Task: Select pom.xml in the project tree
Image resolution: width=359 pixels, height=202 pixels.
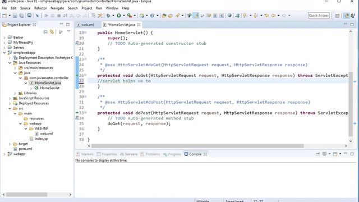Action: 25,149
